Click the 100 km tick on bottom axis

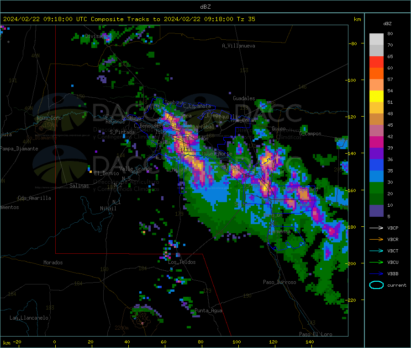pos(237,342)
